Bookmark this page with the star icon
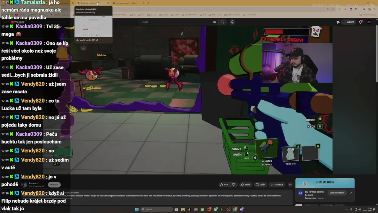The width and height of the screenshot is (378, 213). 333,9
